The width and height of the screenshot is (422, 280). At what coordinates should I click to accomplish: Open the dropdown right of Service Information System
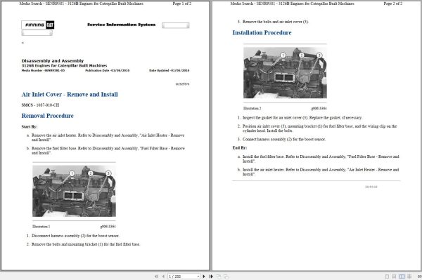point(175,25)
